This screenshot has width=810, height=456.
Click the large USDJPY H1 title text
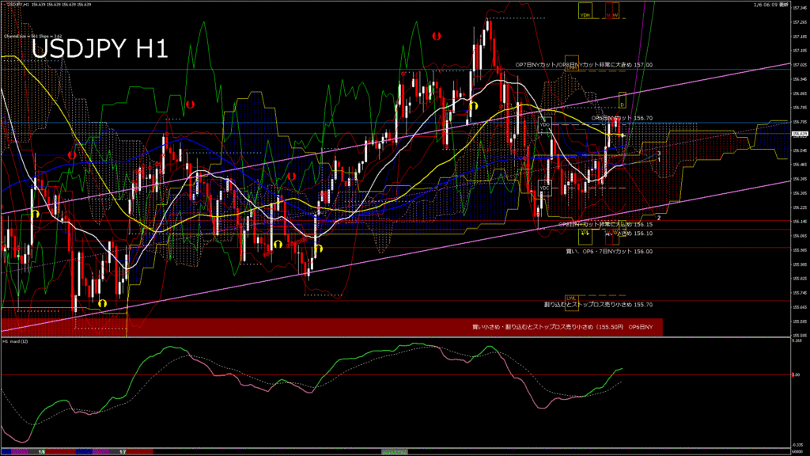pos(99,50)
